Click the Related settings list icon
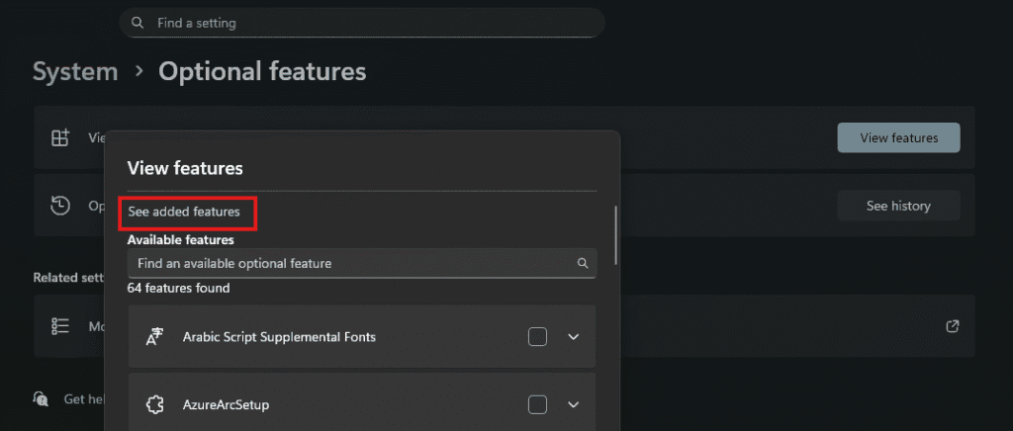Screen dimensions: 1013x431 click(x=60, y=325)
